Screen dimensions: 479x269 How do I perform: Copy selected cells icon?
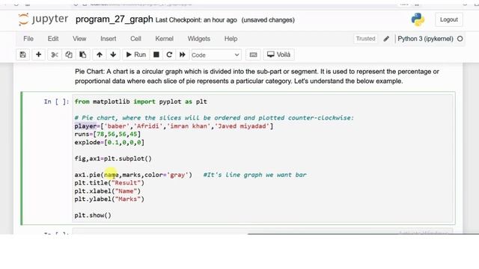pyautogui.click(x=69, y=55)
